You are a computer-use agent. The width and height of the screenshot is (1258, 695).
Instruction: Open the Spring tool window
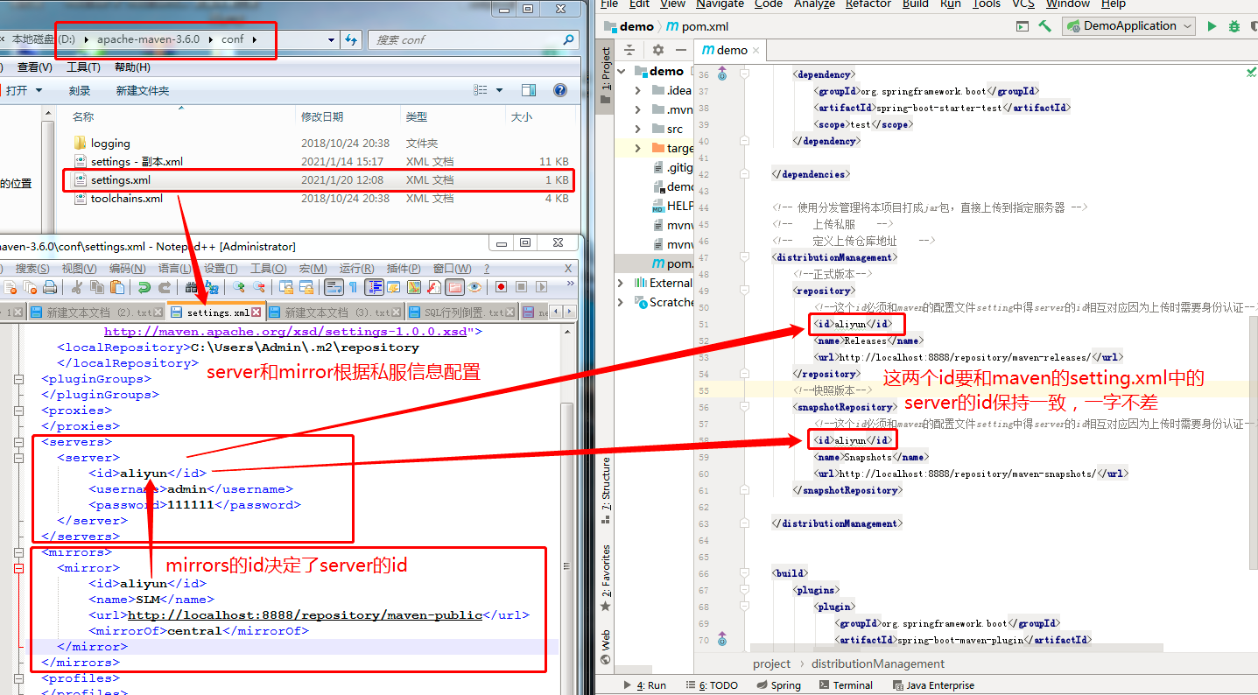pos(780,684)
